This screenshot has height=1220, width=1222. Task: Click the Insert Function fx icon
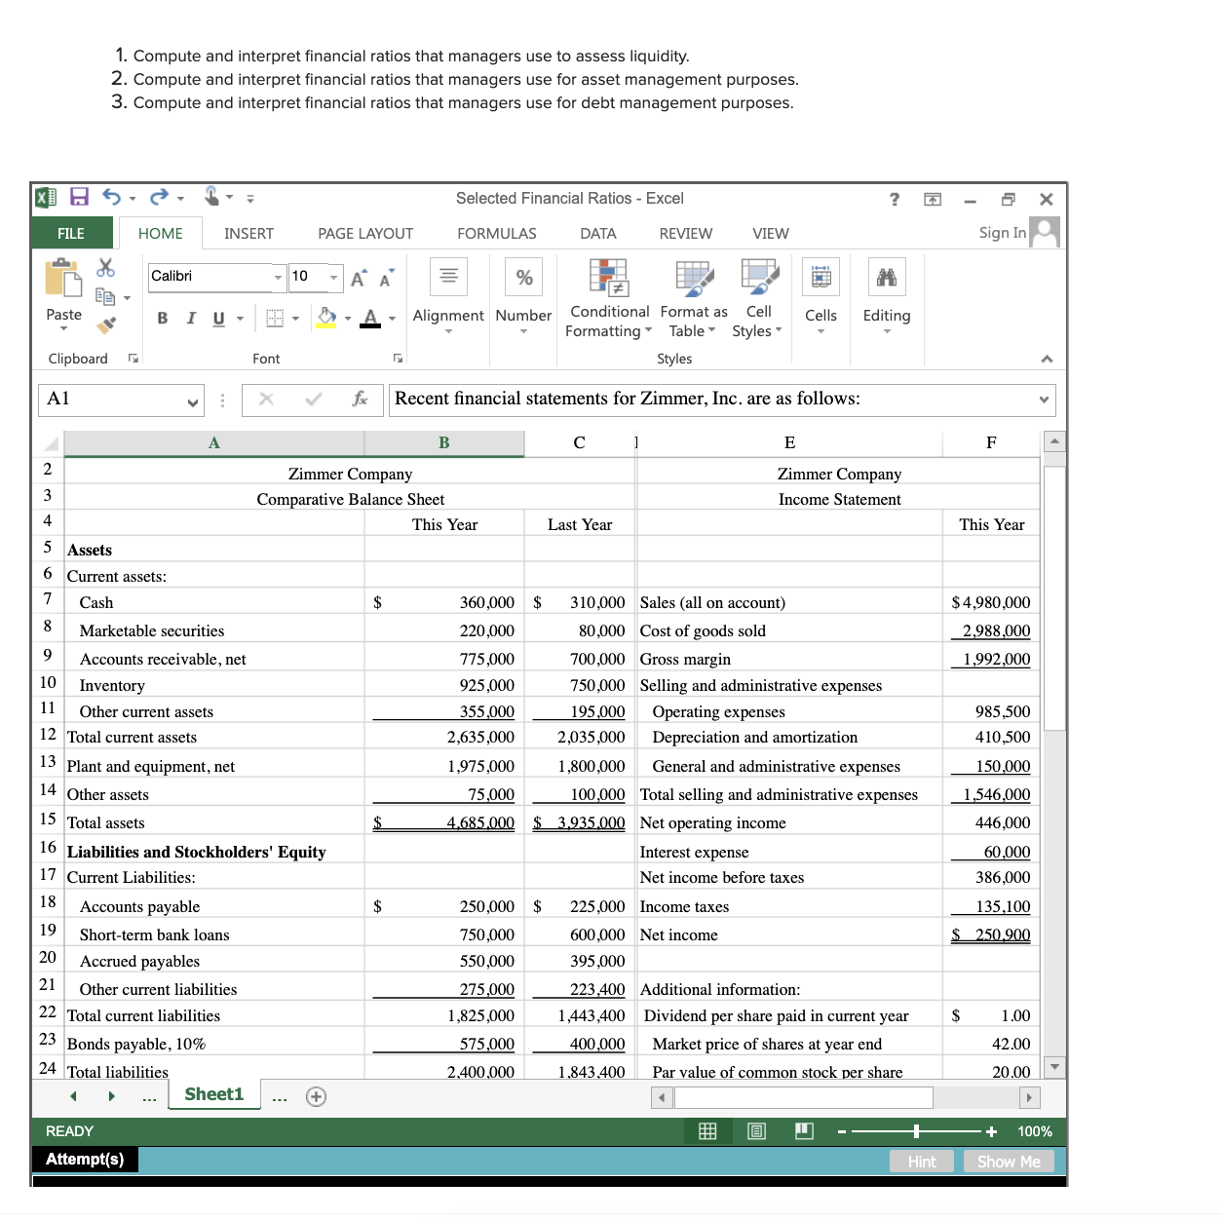[x=360, y=399]
